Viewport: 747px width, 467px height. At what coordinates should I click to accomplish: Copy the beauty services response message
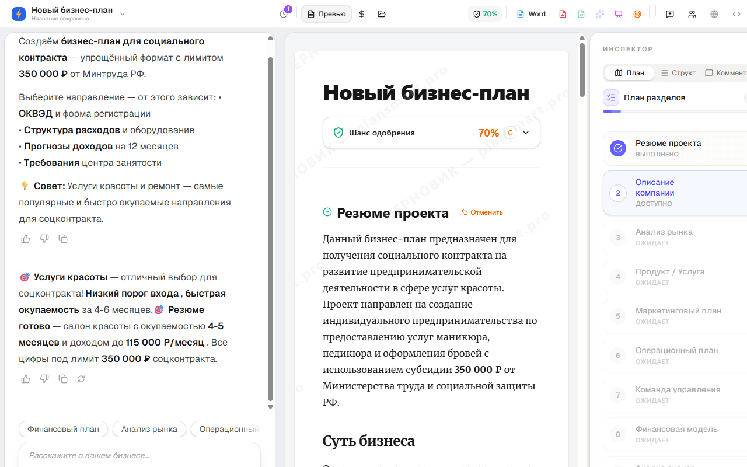62,379
